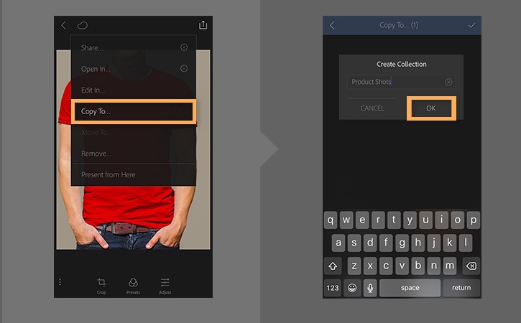This screenshot has height=323, width=521.
Task: Open the Open In settings gear
Action: (184, 68)
